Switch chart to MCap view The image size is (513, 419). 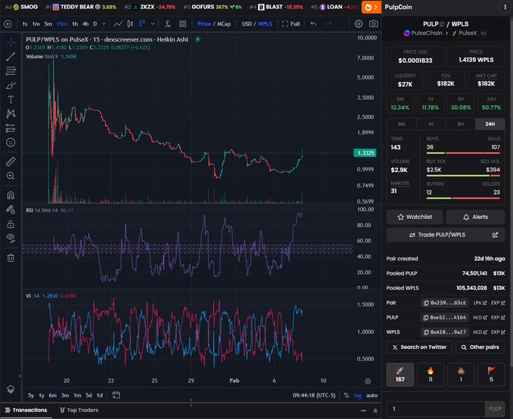coord(224,24)
